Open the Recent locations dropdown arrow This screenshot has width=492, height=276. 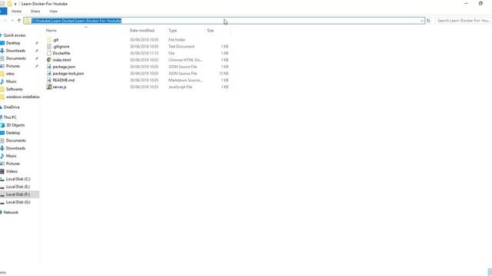[x=12, y=21]
